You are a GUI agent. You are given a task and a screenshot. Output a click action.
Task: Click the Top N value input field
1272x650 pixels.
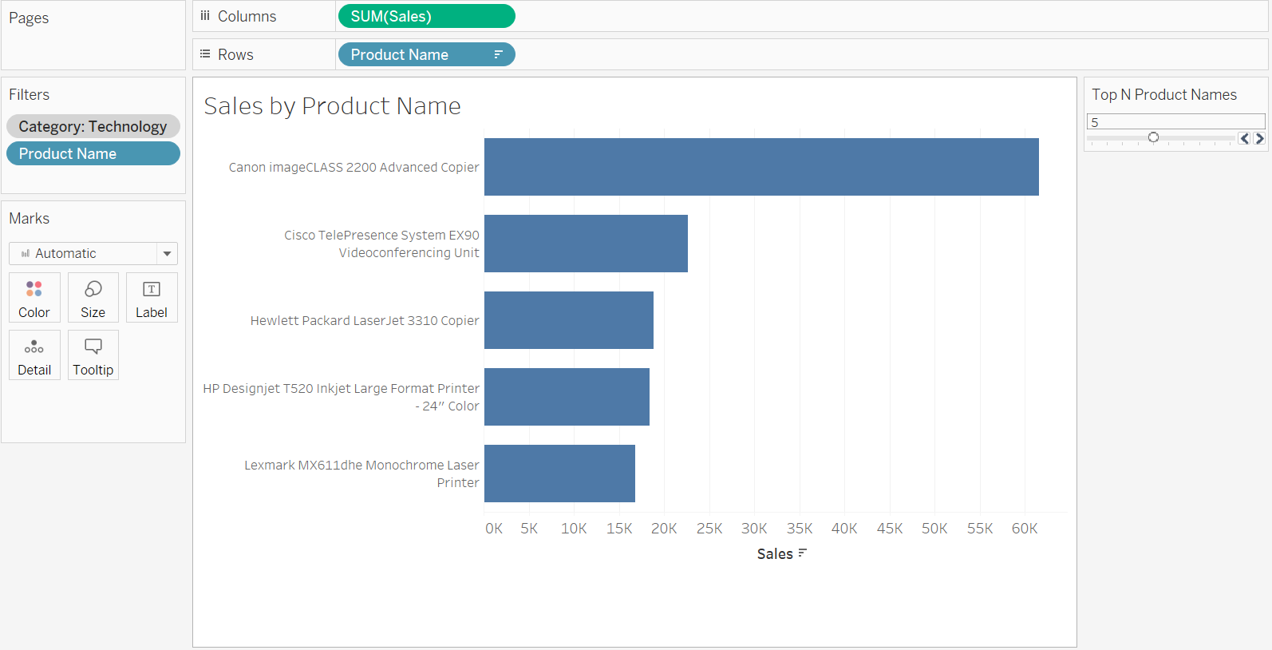[x=1175, y=122]
